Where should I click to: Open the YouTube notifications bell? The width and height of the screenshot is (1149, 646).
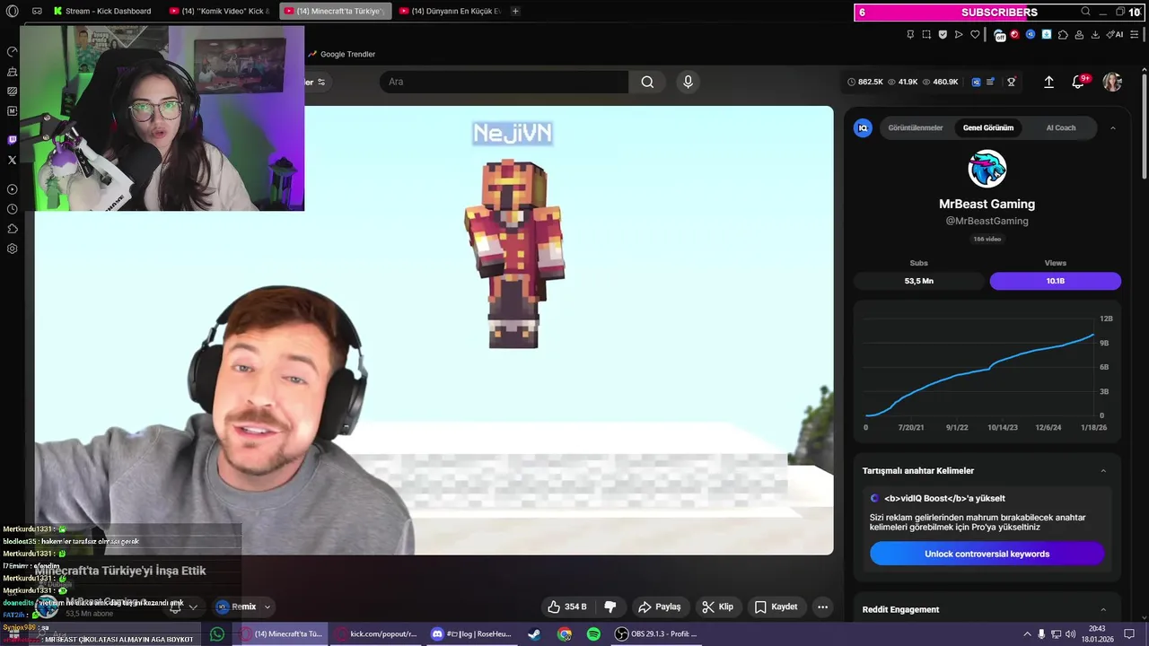[1078, 82]
